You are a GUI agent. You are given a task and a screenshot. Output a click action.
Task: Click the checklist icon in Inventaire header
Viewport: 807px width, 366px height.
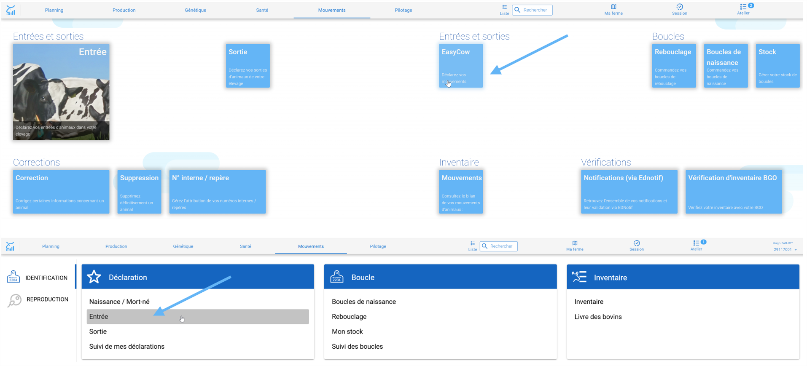click(579, 277)
